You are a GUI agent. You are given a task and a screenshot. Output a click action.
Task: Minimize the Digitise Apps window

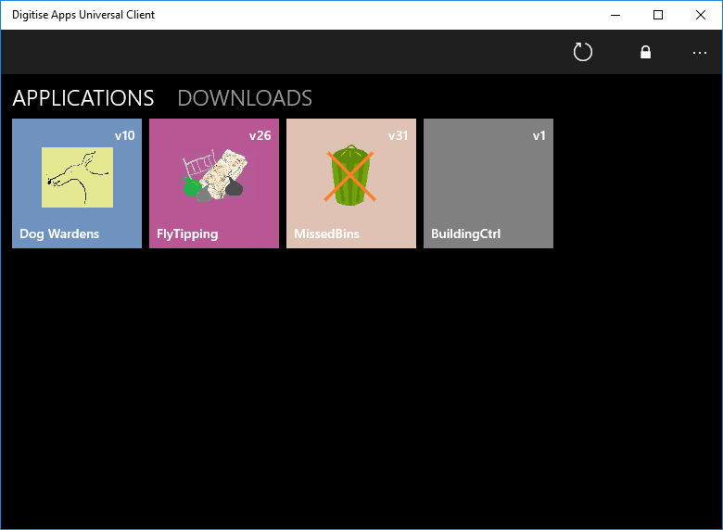click(x=615, y=15)
